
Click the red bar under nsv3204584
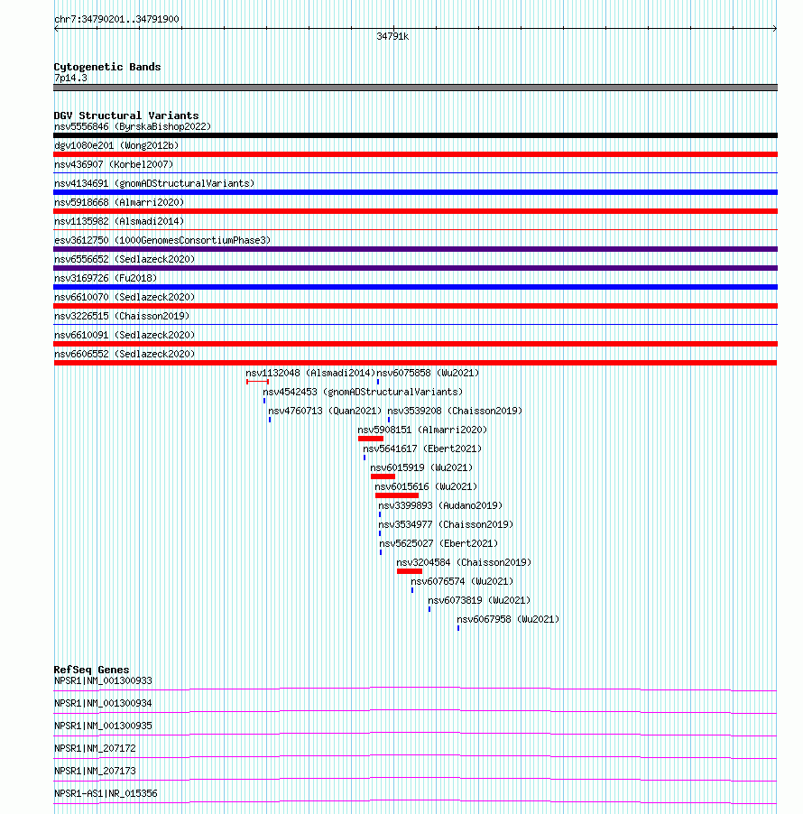(x=410, y=571)
